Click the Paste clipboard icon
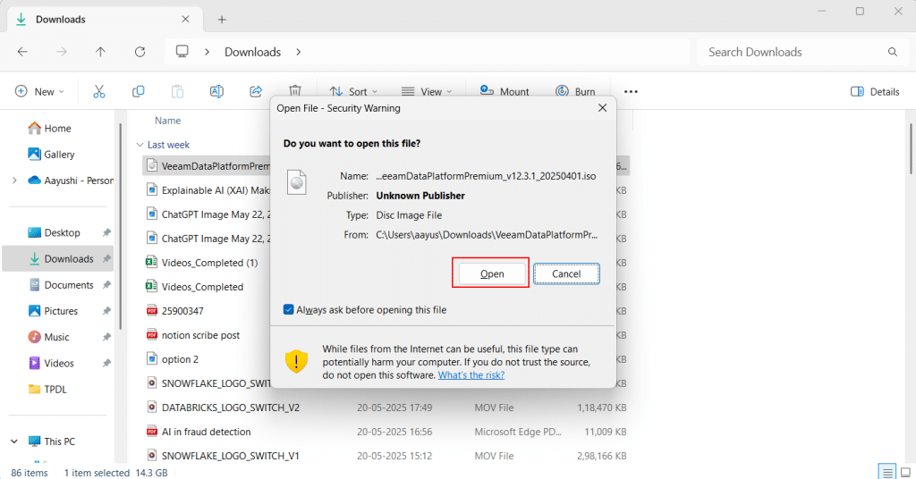916x479 pixels. pos(178,91)
